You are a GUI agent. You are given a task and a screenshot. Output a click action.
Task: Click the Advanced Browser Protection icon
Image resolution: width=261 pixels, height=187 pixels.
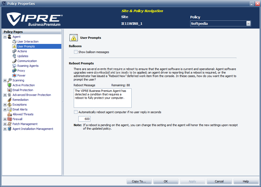[9, 95]
